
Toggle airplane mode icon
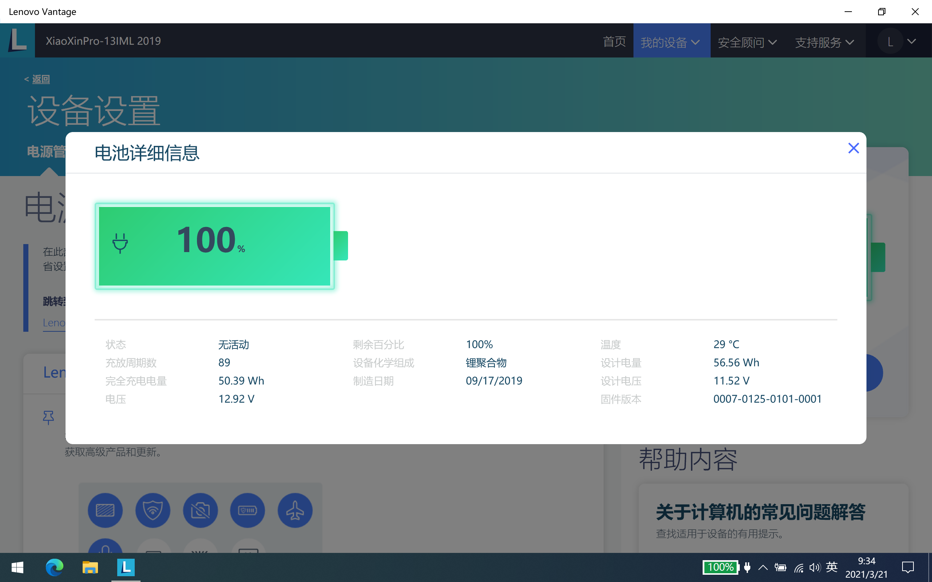pyautogui.click(x=295, y=510)
